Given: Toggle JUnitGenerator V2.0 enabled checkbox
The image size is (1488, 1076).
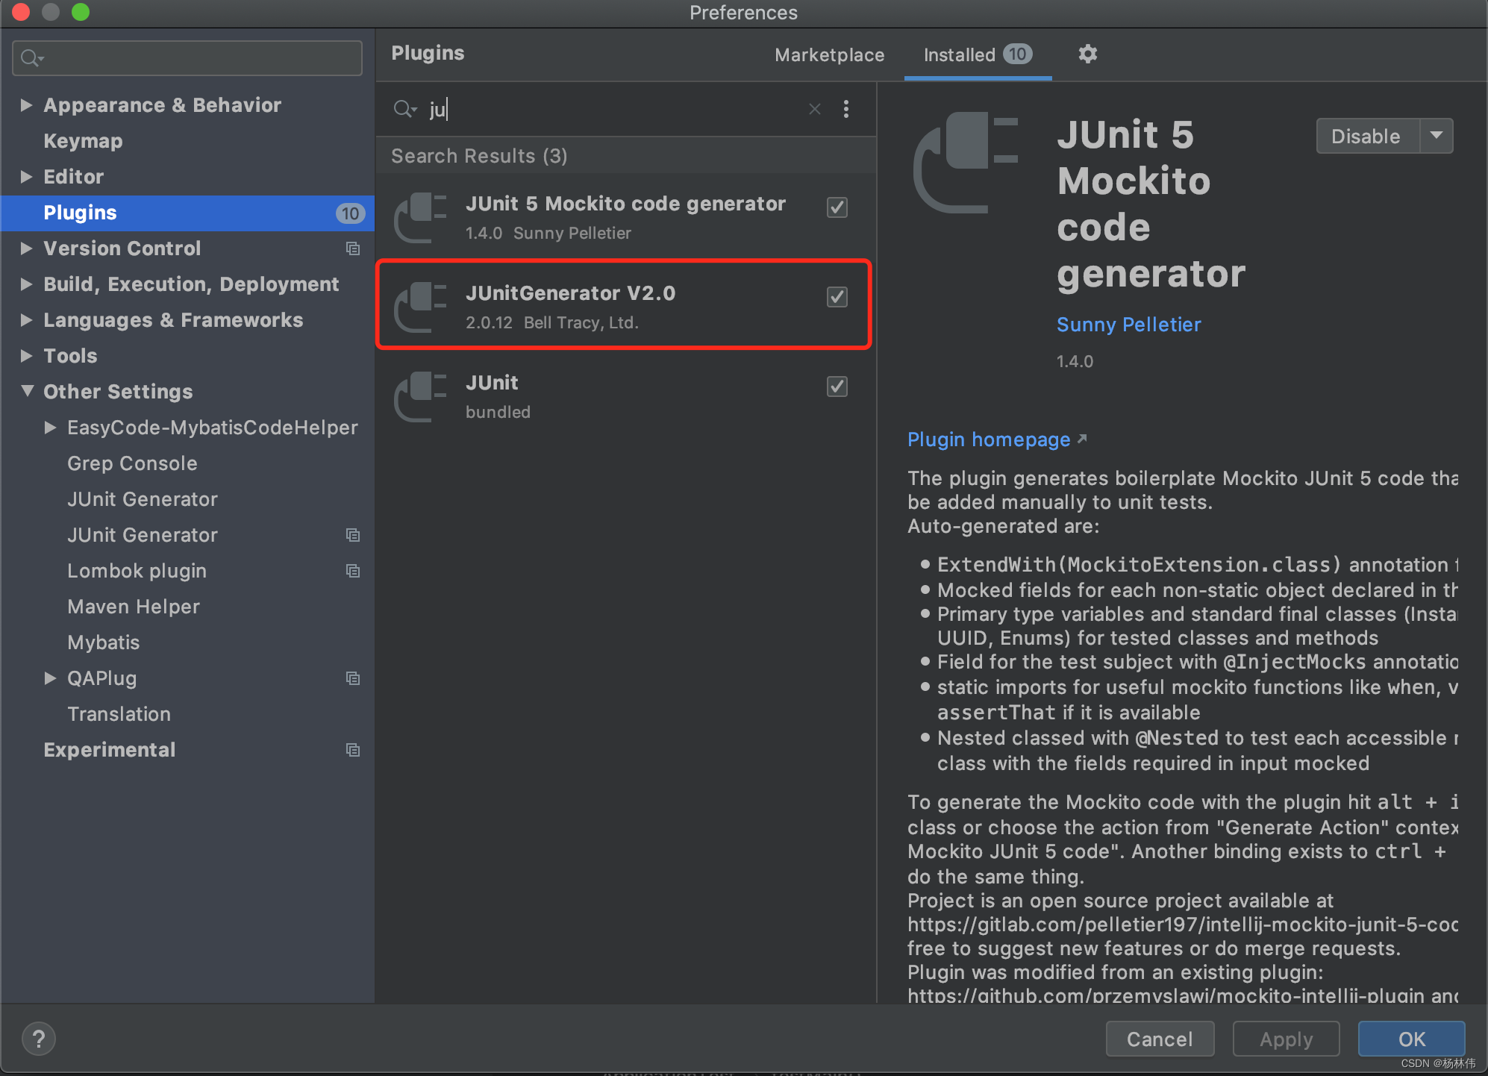Looking at the screenshot, I should (x=837, y=297).
